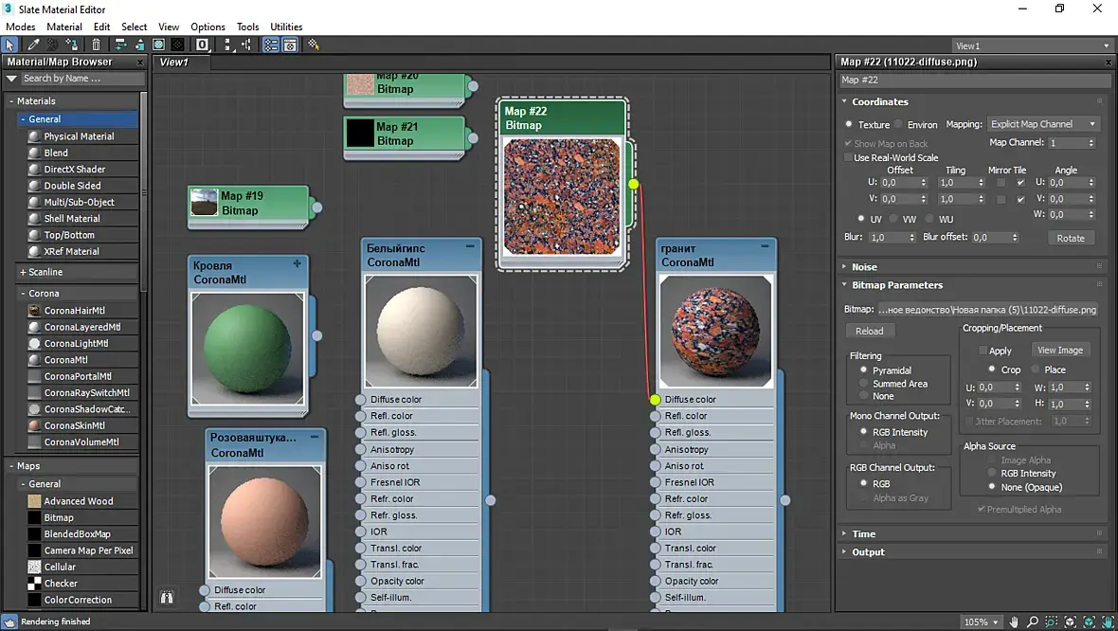Click the binoculars search icon in view
This screenshot has height=631, width=1118.
tap(167, 598)
